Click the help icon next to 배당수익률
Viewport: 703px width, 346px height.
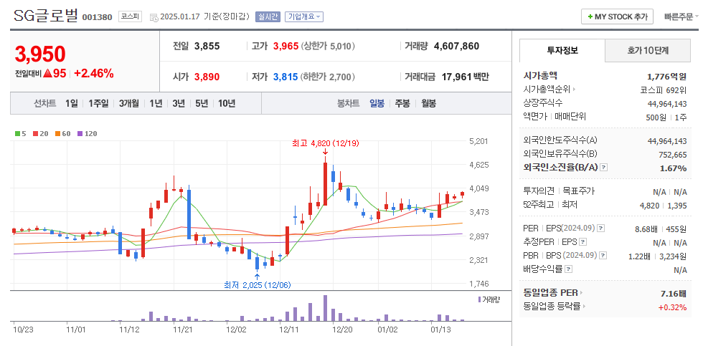pos(568,269)
